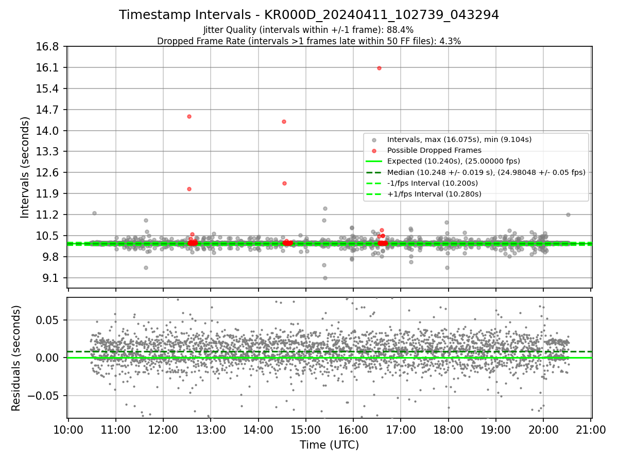Select the Dropped Frame Rate 4.3% subtitle line
The width and height of the screenshot is (618, 463).
click(x=309, y=41)
